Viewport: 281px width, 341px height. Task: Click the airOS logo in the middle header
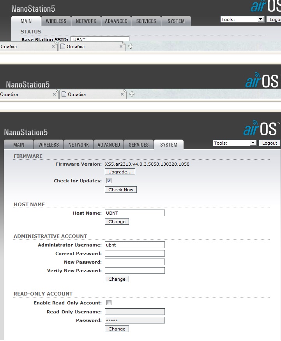point(263,80)
